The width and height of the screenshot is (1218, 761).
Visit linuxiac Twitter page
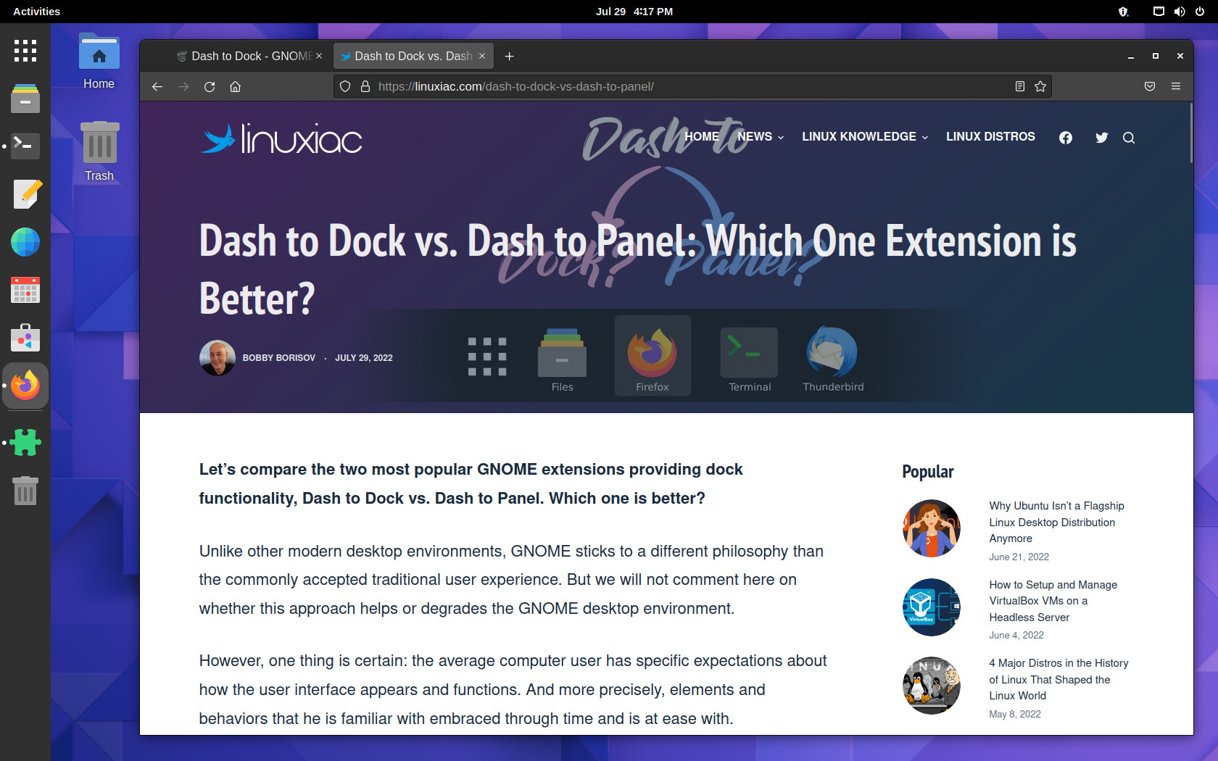coord(1102,138)
